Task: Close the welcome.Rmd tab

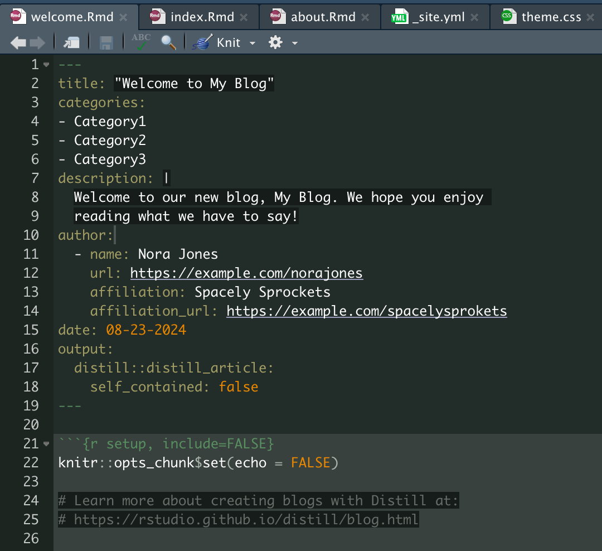Action: (x=123, y=17)
